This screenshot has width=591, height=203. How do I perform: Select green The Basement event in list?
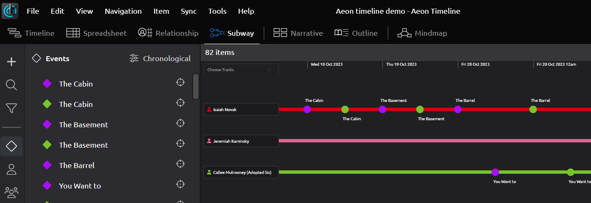click(83, 145)
